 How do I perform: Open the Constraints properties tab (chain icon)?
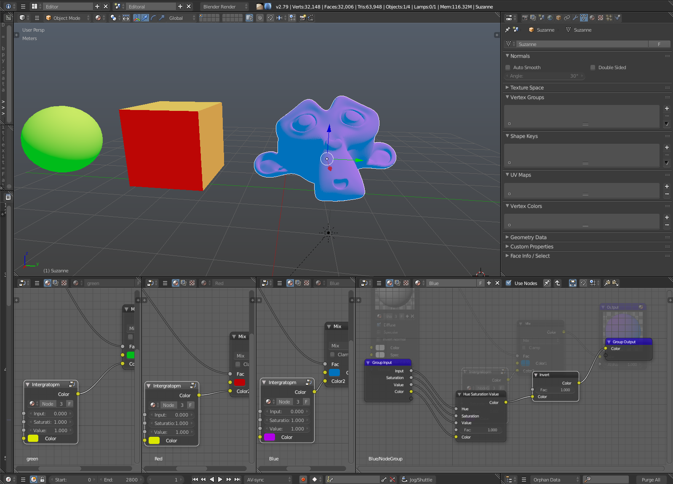pos(567,18)
